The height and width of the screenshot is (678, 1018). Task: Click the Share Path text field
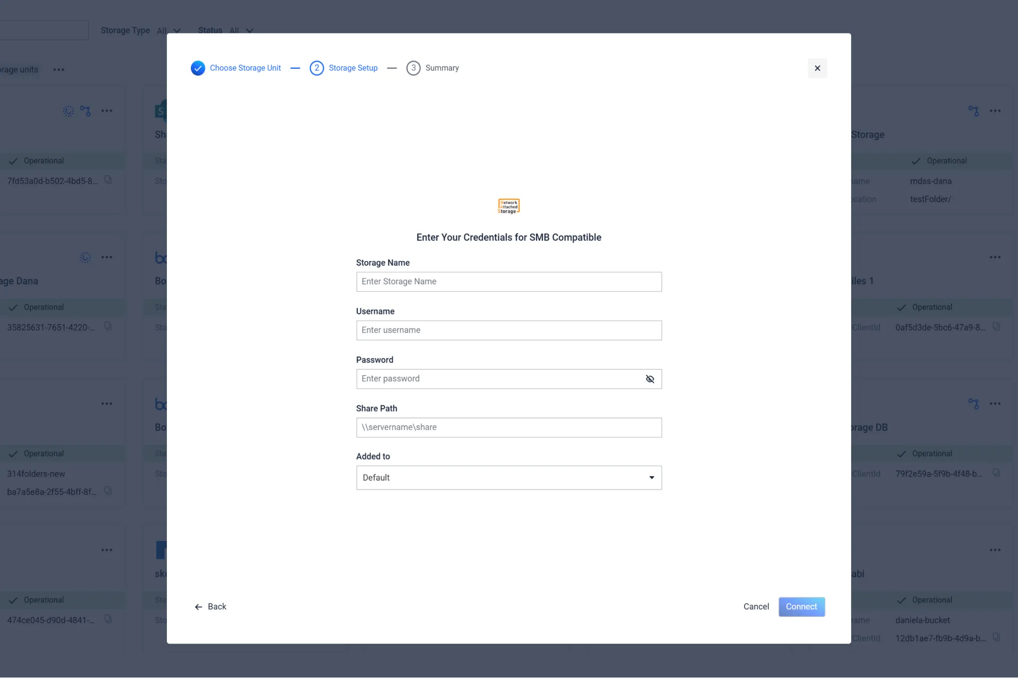click(x=508, y=428)
